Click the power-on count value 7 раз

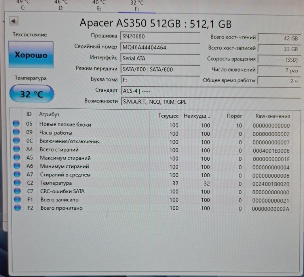pyautogui.click(x=279, y=70)
